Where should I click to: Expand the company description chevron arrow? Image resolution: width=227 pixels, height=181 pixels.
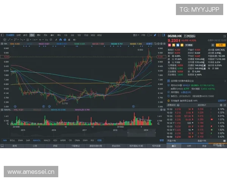click(224, 81)
